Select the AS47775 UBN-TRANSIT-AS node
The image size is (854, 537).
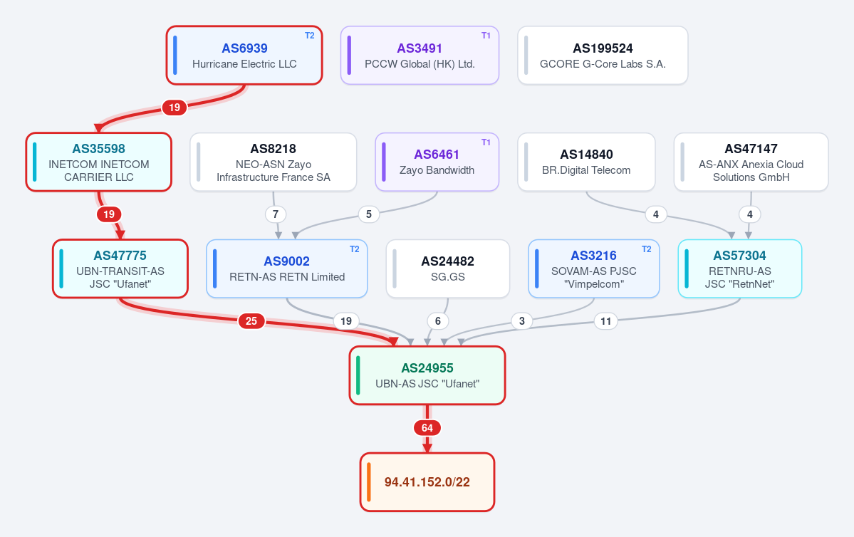(x=120, y=269)
